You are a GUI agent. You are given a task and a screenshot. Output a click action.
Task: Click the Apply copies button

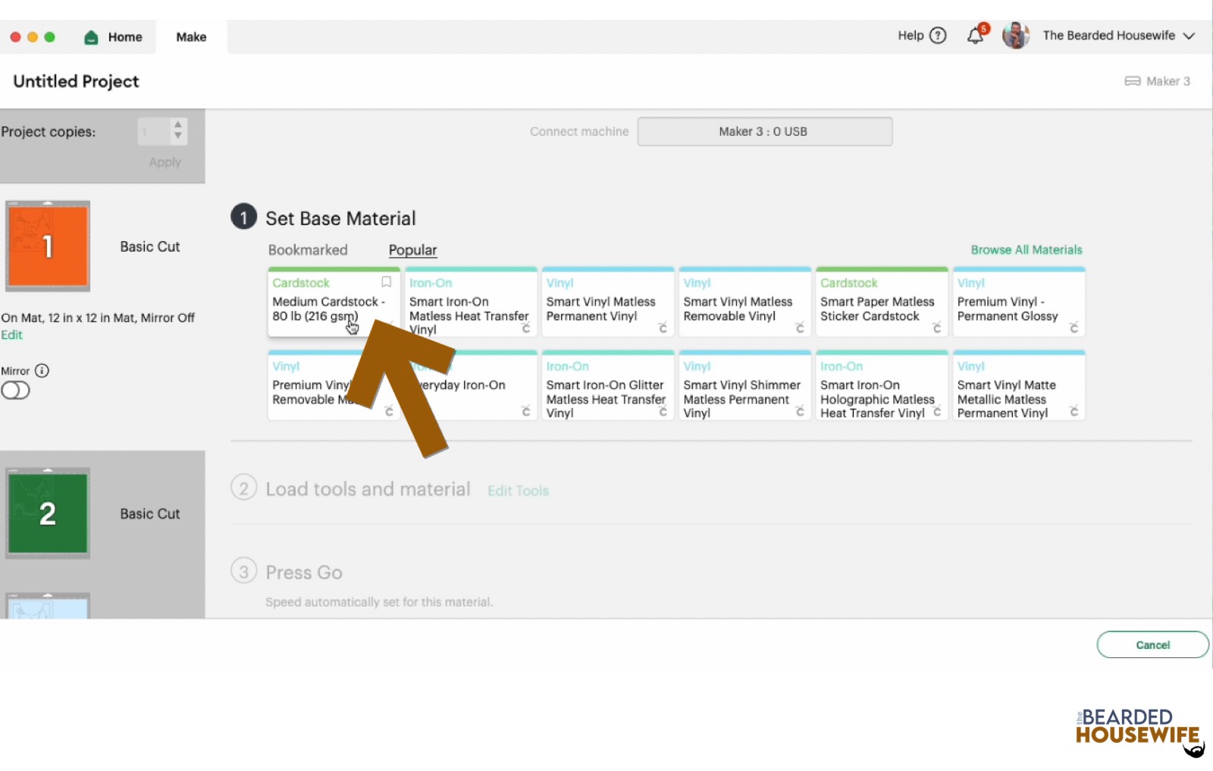click(165, 162)
